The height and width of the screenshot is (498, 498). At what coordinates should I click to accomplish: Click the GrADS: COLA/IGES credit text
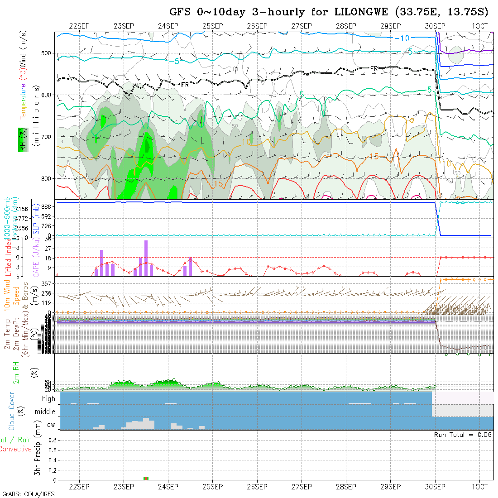click(x=28, y=494)
